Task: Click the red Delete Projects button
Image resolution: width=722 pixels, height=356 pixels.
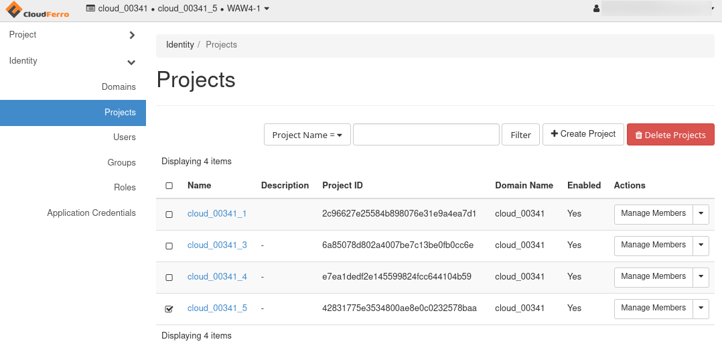Action: click(x=670, y=135)
